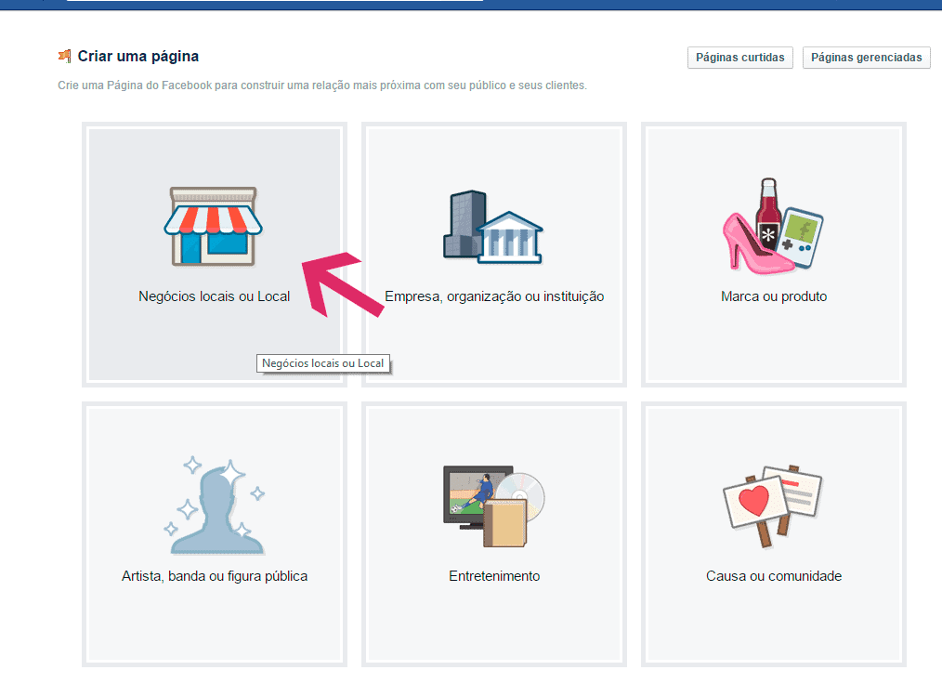Image resolution: width=942 pixels, height=683 pixels.
Task: Select the Marca ou produto label
Action: coord(773,297)
